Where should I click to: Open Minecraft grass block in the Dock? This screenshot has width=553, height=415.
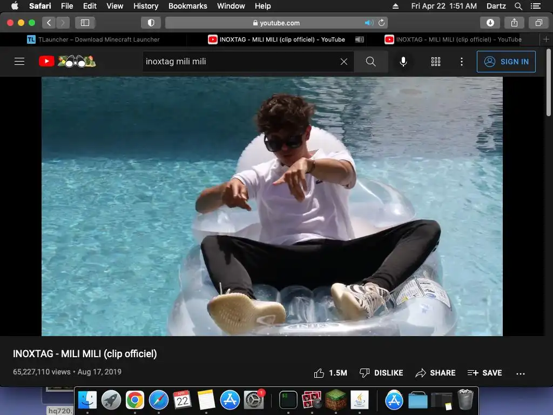pyautogui.click(x=336, y=400)
